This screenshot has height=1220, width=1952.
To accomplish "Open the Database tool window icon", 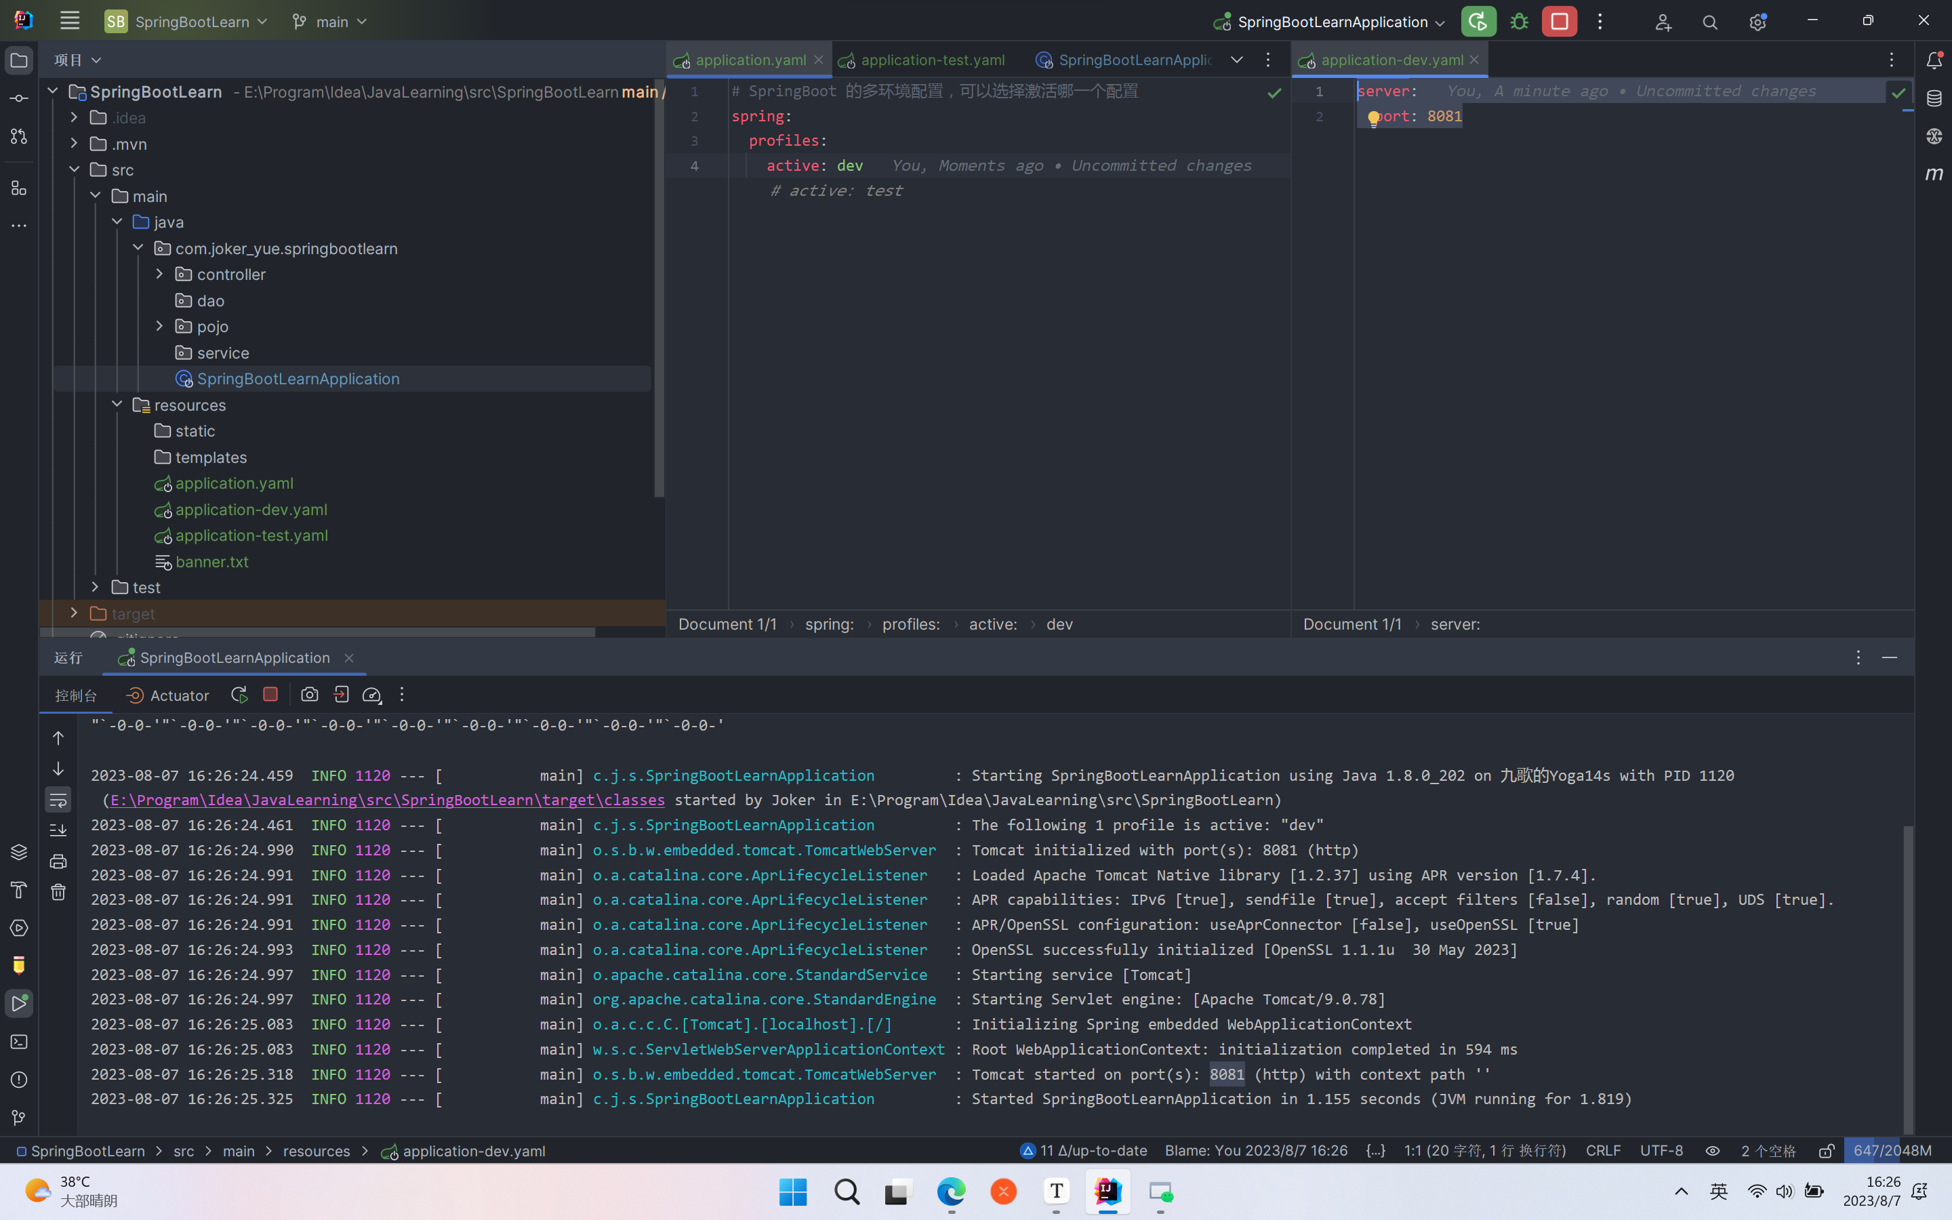I will pos(1934,98).
